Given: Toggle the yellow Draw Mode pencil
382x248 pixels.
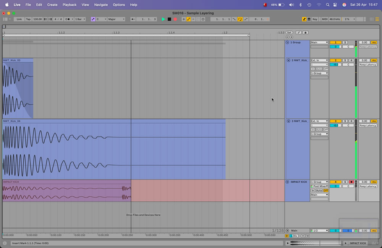Looking at the screenshot, I should tap(304, 19).
